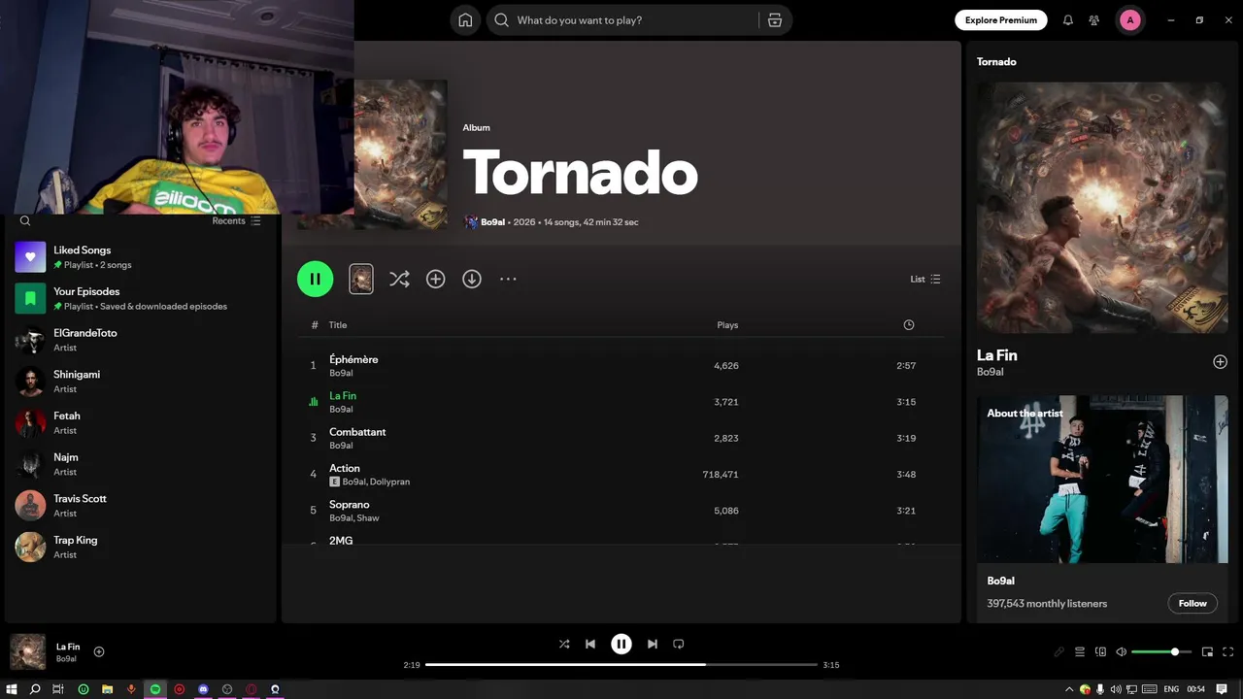This screenshot has width=1243, height=699.
Task: Enable shuffle for Tornado album
Action: tap(399, 280)
